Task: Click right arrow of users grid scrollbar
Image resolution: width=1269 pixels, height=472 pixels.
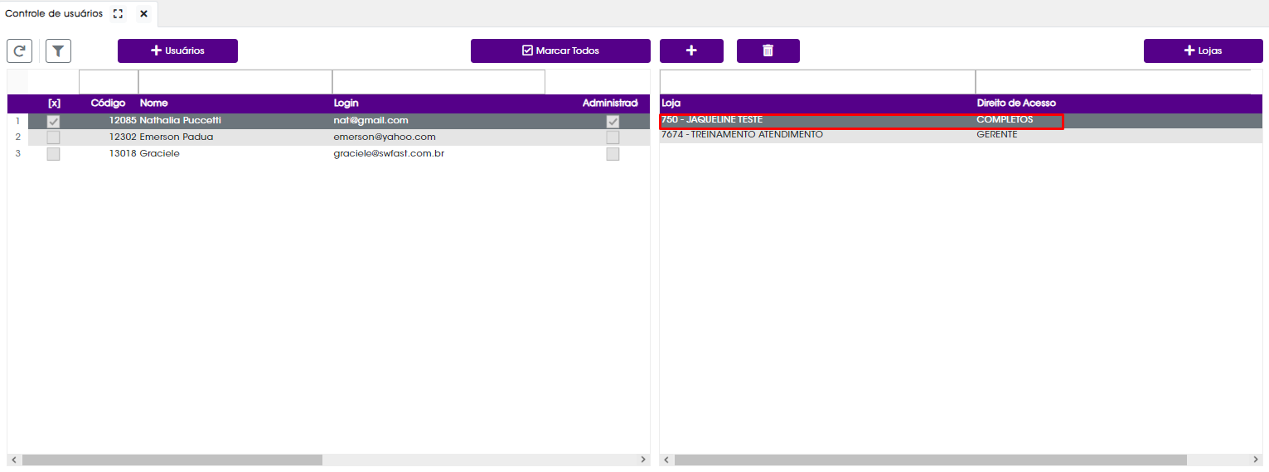Action: [x=643, y=460]
